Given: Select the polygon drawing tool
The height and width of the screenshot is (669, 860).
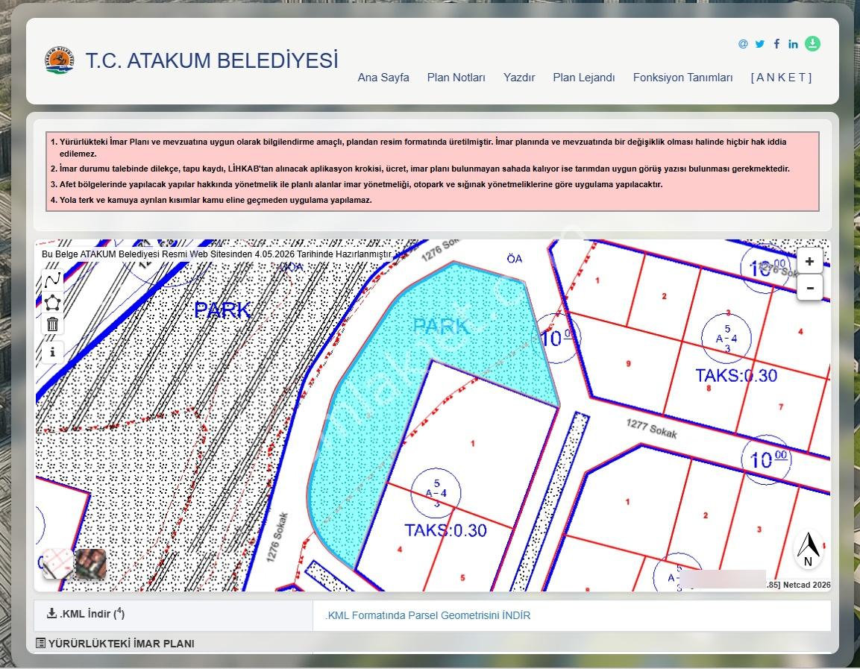Looking at the screenshot, I should coord(53,302).
